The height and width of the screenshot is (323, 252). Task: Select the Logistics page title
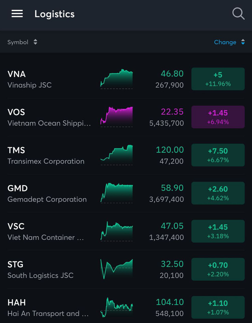pyautogui.click(x=54, y=14)
